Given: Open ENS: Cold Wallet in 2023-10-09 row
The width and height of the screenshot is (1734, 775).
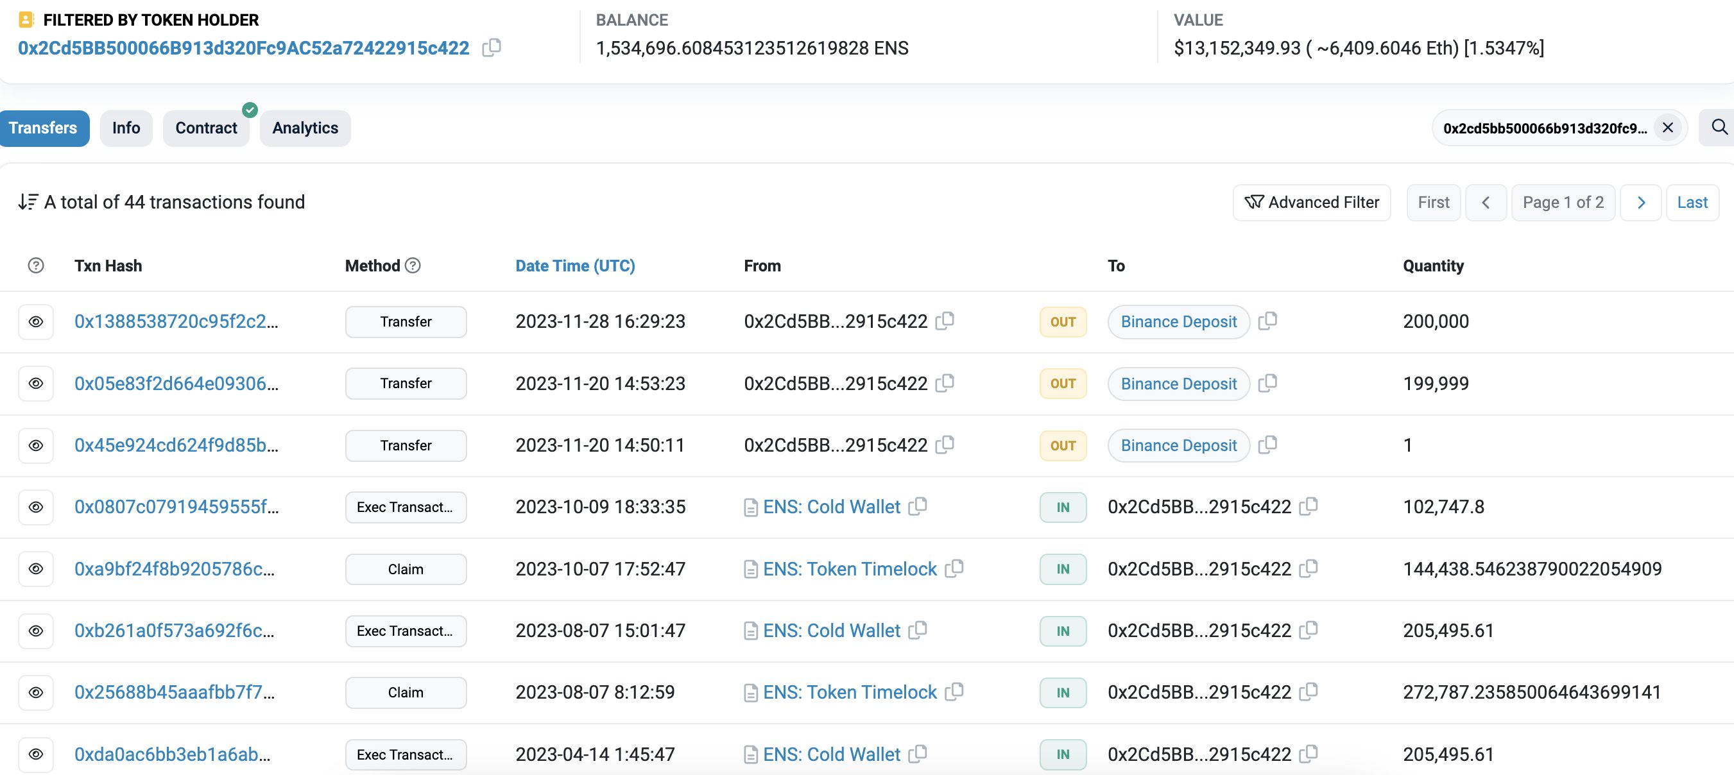Looking at the screenshot, I should pos(831,507).
